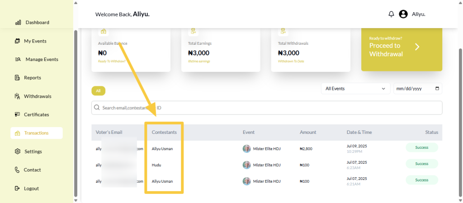Click the Contact phone icon
The width and height of the screenshot is (463, 203).
pos(18,170)
